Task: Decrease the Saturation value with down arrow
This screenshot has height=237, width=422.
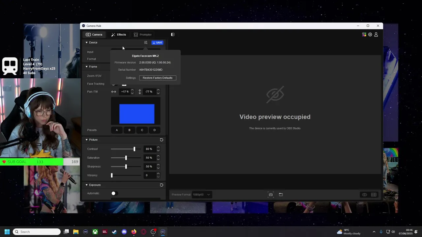Action: [158, 159]
